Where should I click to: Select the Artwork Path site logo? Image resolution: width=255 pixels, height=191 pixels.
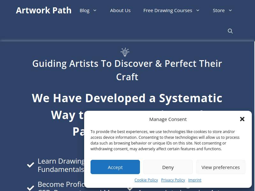(x=43, y=10)
